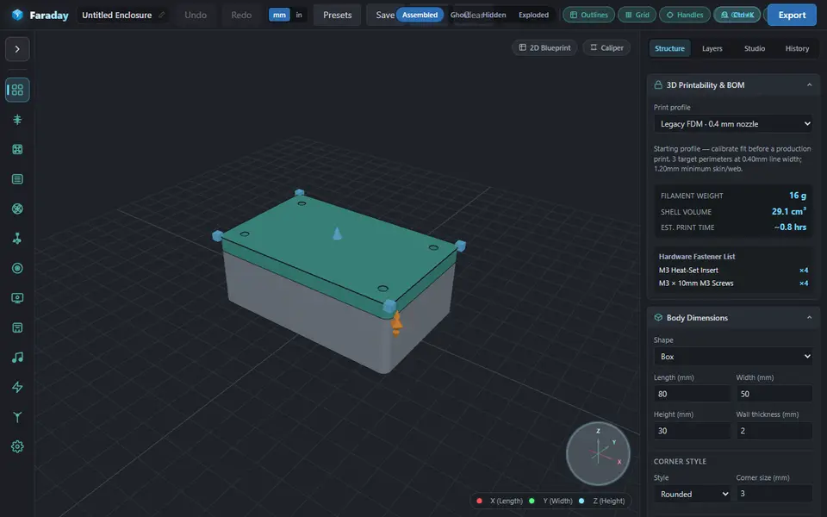
Task: Switch units to inches
Action: point(299,15)
